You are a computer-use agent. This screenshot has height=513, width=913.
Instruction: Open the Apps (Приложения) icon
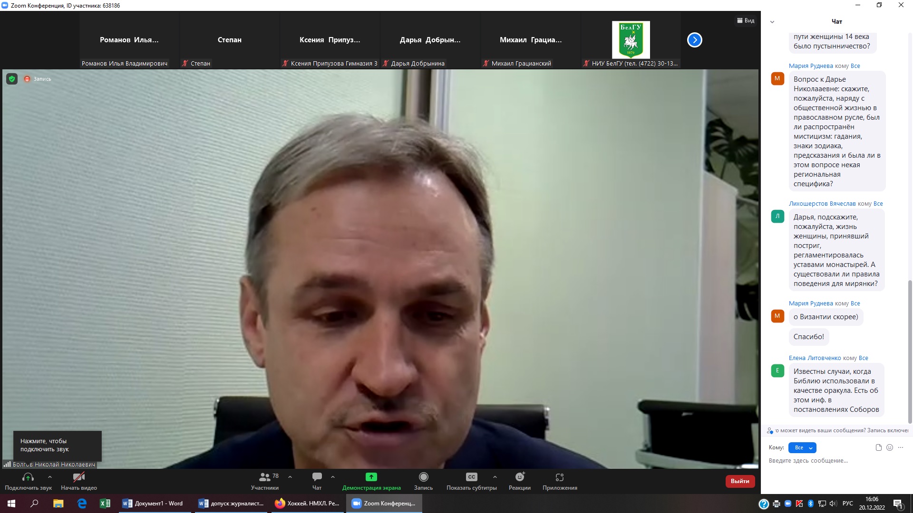(x=560, y=477)
